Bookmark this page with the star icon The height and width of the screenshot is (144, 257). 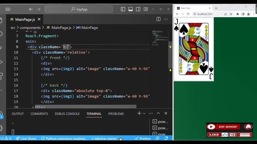point(231,14)
